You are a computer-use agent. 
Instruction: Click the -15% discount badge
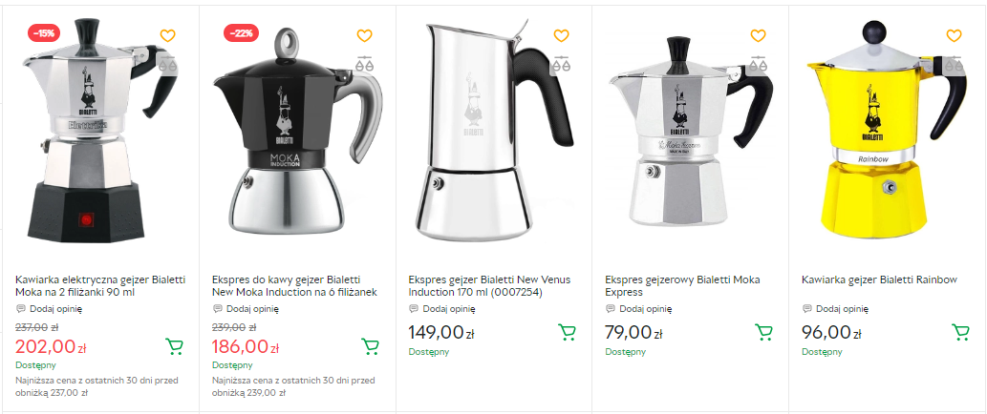tap(45, 32)
